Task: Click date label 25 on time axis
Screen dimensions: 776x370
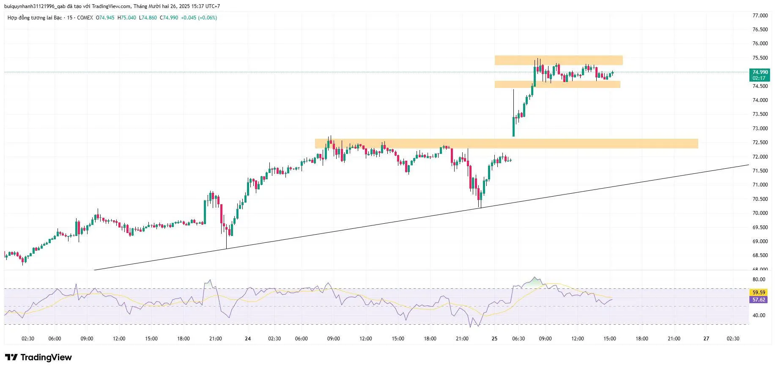Action: point(494,339)
